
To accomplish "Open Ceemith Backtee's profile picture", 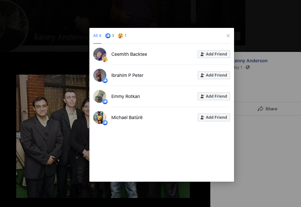I will (100, 54).
